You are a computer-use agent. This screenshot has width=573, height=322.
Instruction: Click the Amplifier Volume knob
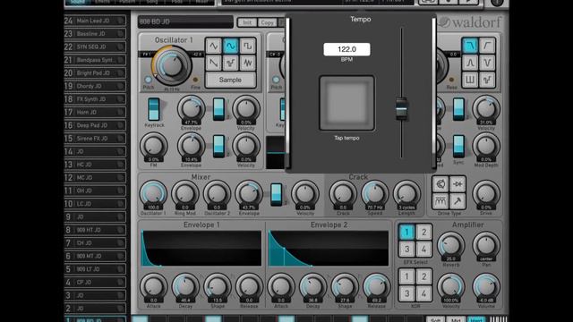[486, 287]
